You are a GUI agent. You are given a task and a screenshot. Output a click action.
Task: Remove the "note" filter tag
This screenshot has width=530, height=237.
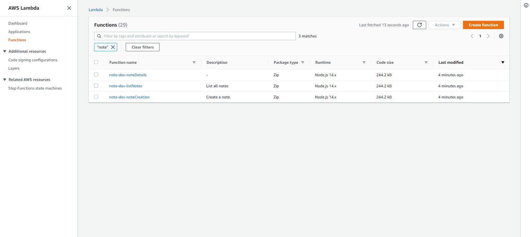(x=113, y=47)
